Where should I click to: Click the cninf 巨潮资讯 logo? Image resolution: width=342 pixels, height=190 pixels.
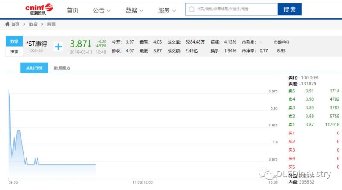pos(39,9)
